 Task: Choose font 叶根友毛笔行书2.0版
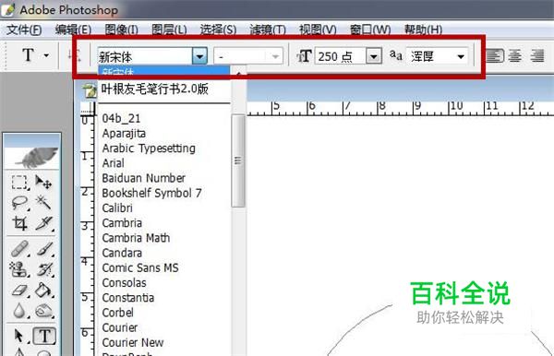[x=154, y=89]
